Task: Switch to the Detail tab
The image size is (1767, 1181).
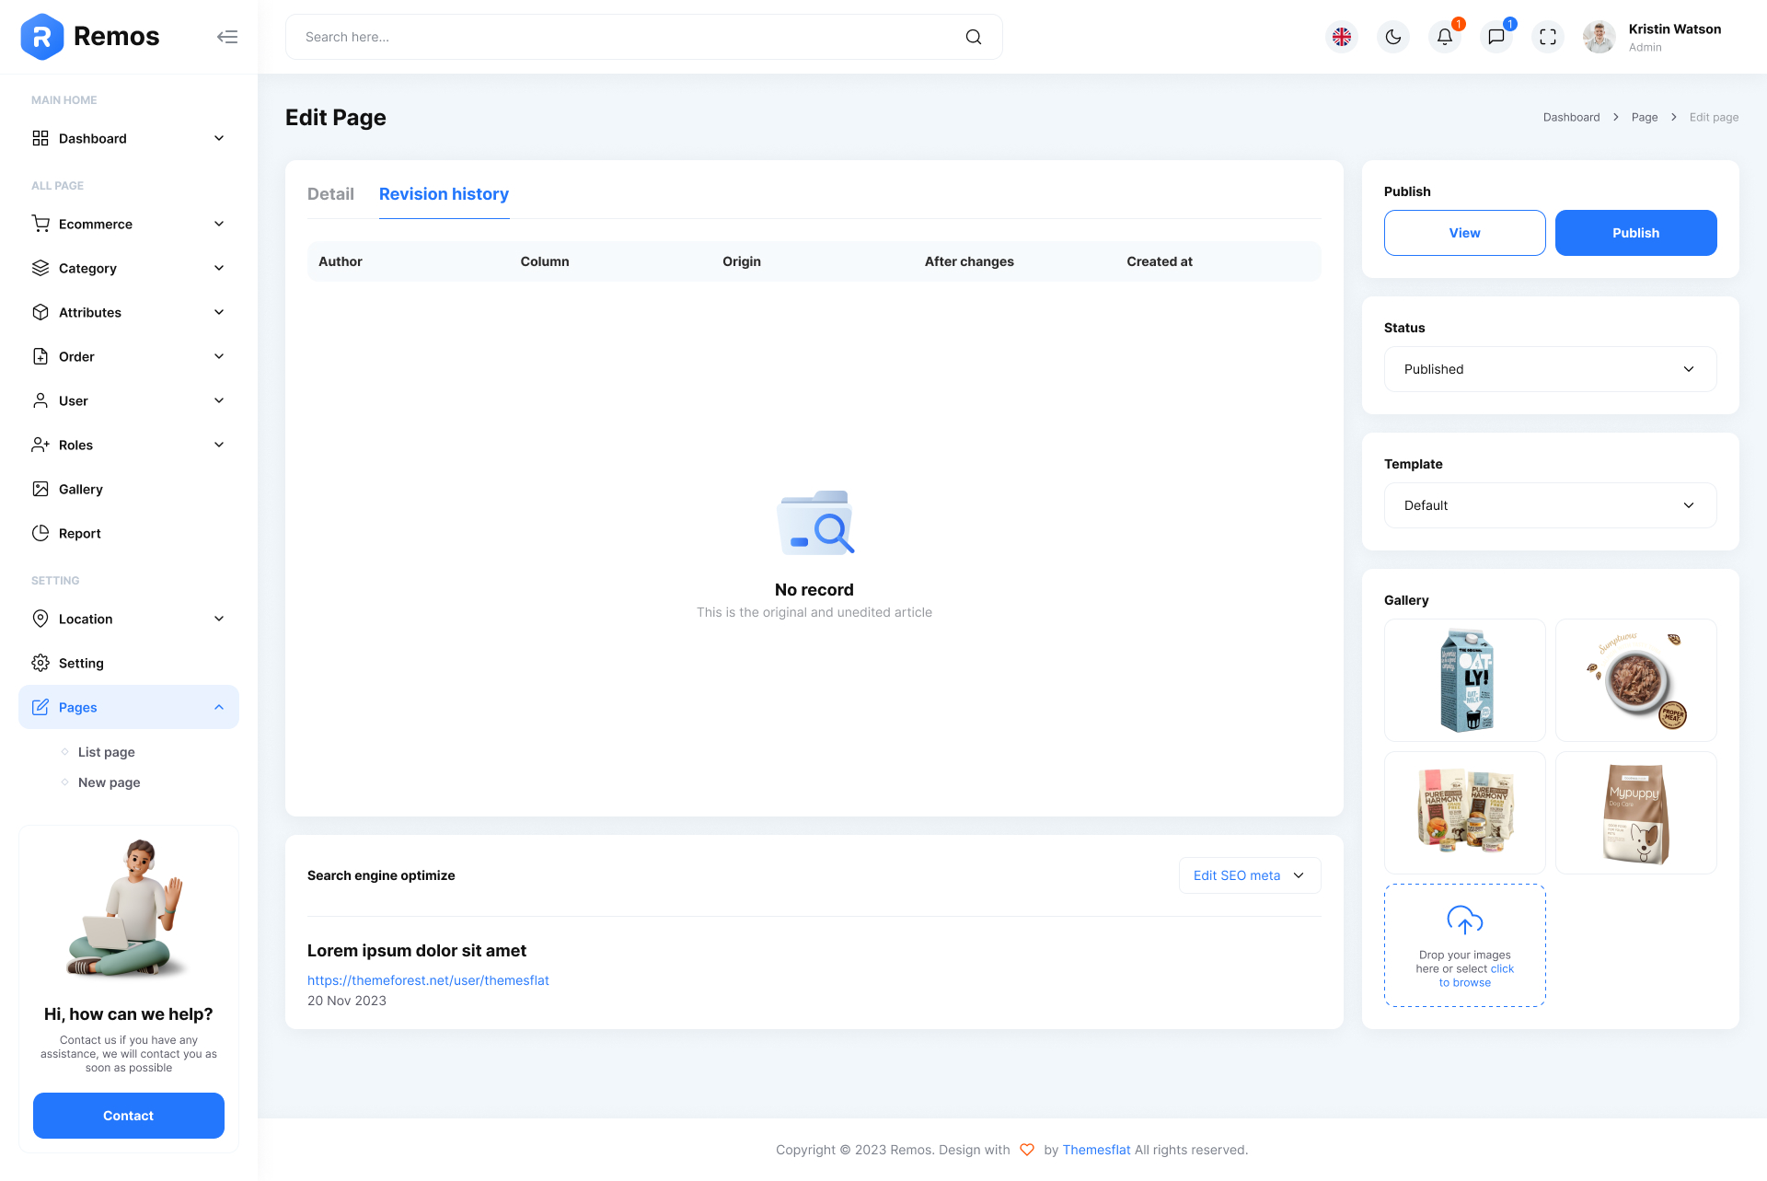Action: (330, 194)
